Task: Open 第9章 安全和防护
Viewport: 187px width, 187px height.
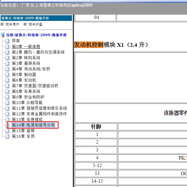Action: [x=28, y=97]
